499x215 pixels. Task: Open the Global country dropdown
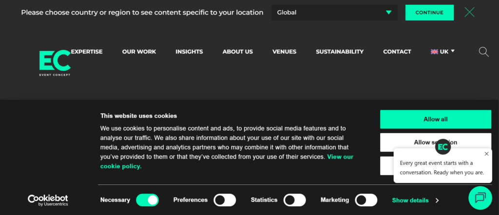[334, 13]
